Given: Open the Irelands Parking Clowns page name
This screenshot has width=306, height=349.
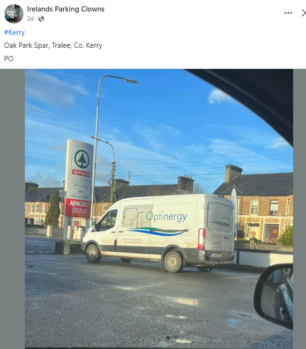Looking at the screenshot, I should tap(66, 9).
